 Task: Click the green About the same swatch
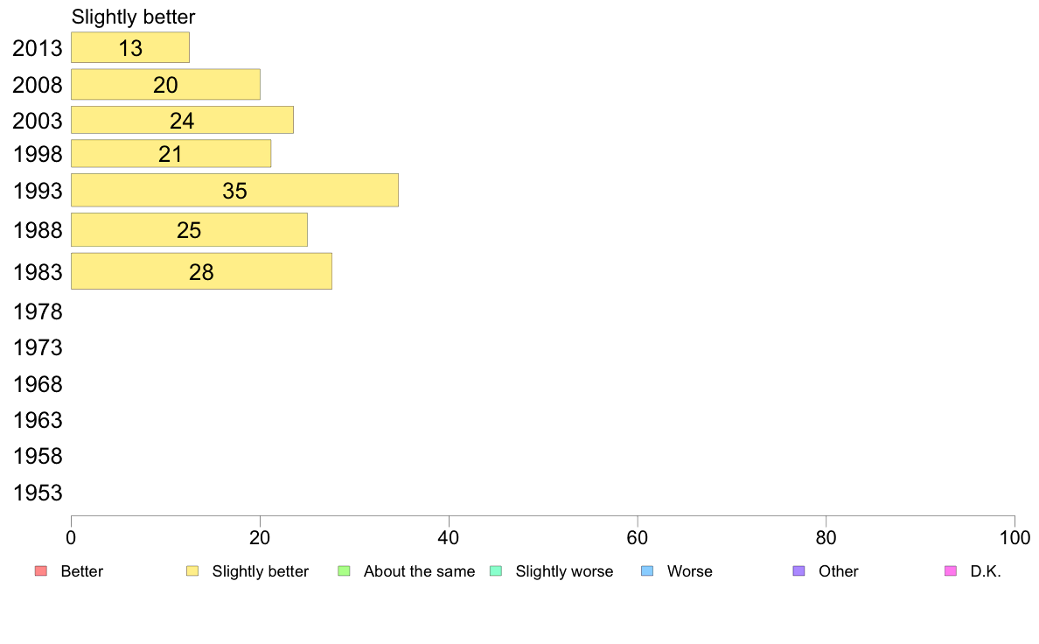click(x=344, y=571)
